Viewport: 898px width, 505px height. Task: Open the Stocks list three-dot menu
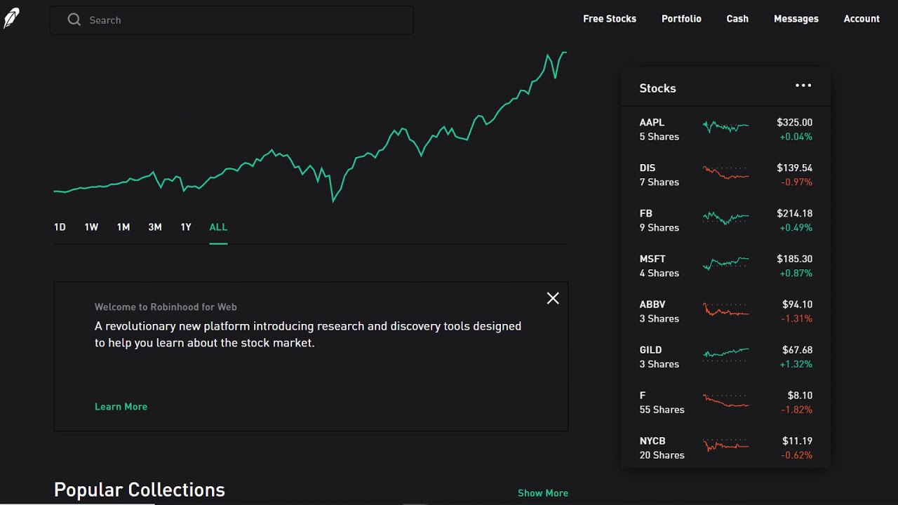[x=803, y=86]
